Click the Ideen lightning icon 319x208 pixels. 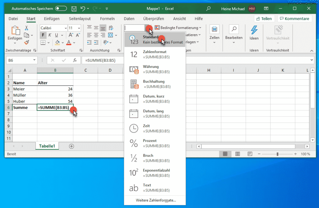[254, 30]
